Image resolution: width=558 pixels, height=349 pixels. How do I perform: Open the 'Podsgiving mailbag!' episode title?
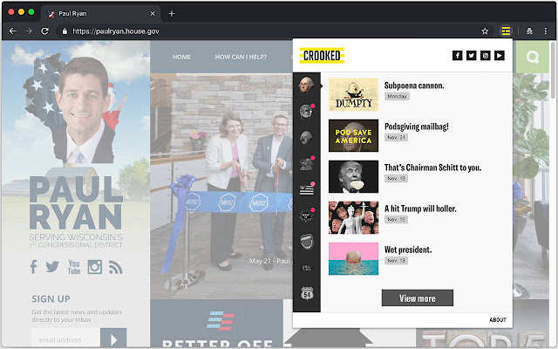pos(417,127)
